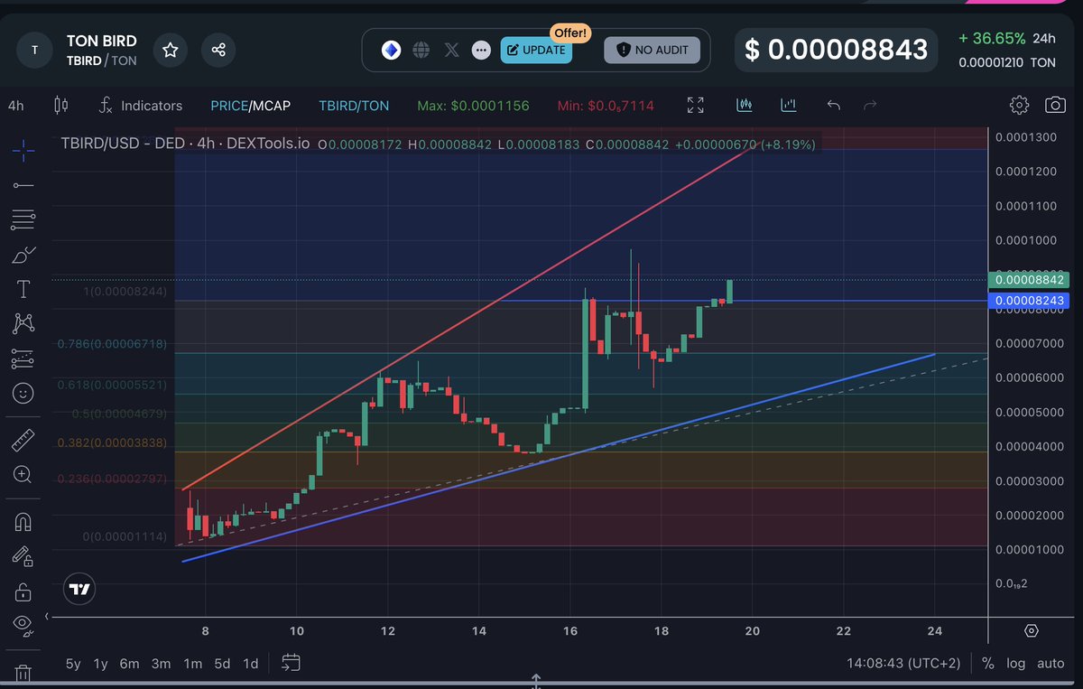Select the trend line tool

tap(23, 185)
